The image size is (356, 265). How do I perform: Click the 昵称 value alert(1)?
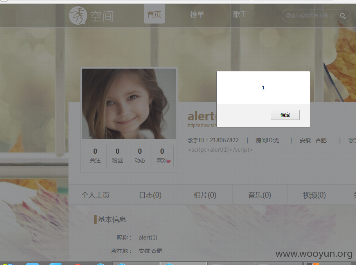pos(148,238)
